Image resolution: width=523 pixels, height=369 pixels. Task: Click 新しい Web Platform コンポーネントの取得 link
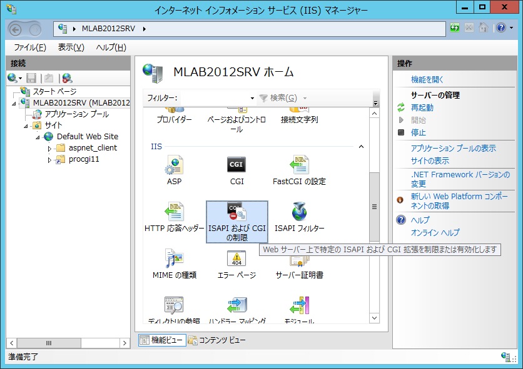(x=459, y=201)
